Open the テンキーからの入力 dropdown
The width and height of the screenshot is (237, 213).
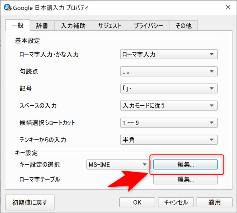(169, 140)
